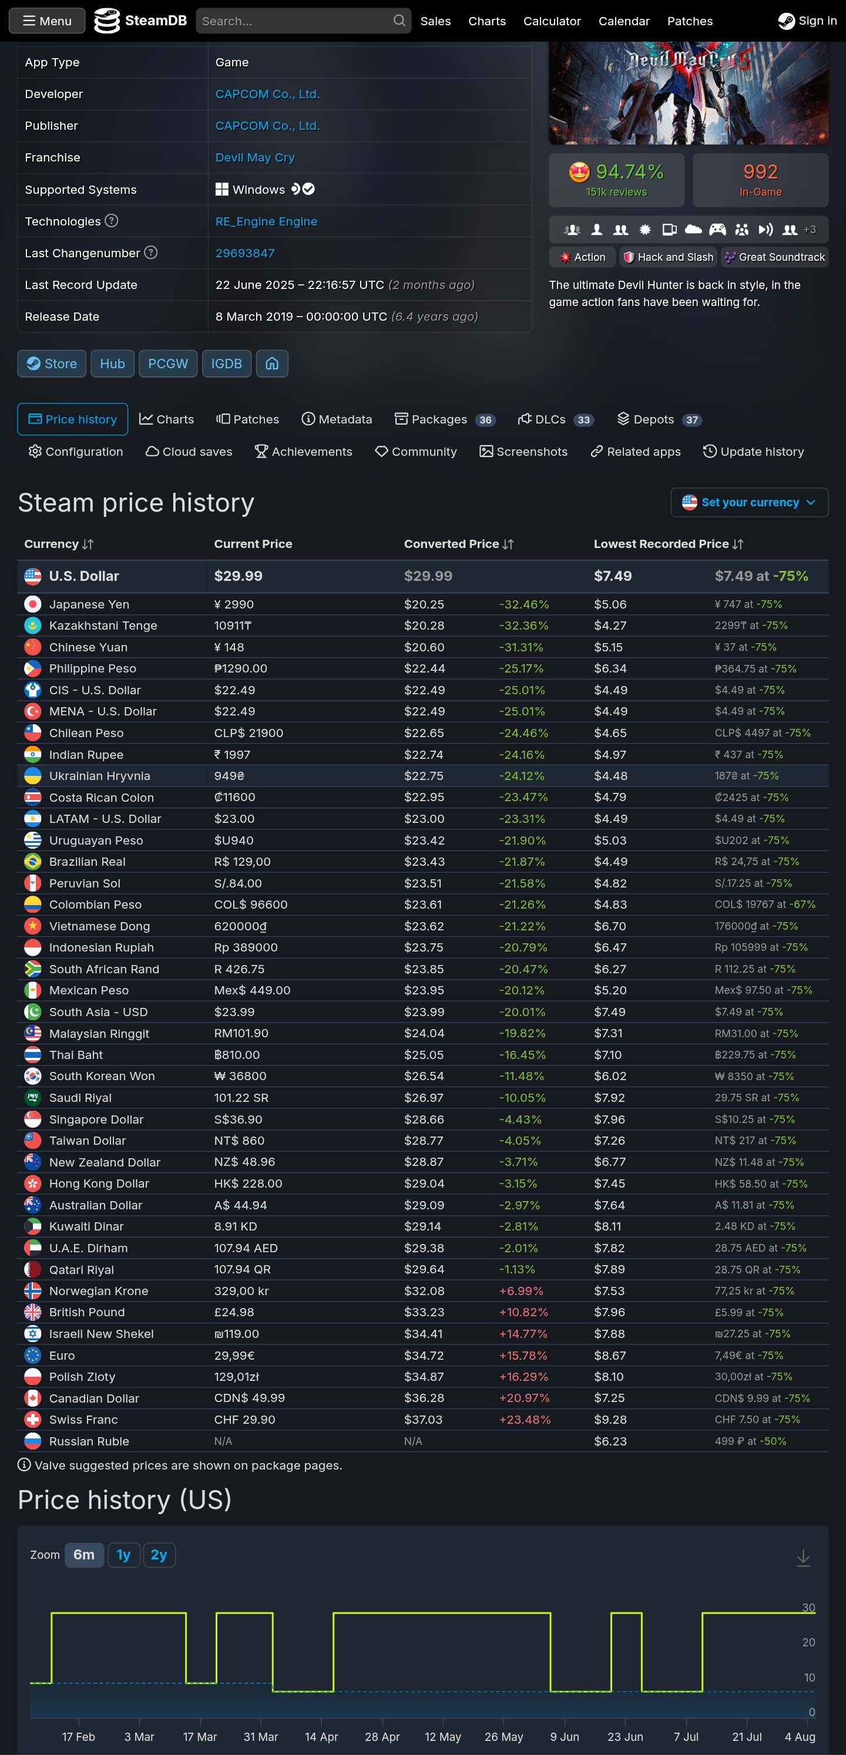Click the Remote Play device icon
The height and width of the screenshot is (1755, 846).
[669, 230]
